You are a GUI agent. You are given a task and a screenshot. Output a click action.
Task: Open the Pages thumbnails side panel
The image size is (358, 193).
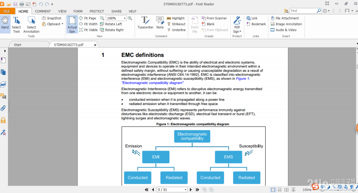(3, 72)
